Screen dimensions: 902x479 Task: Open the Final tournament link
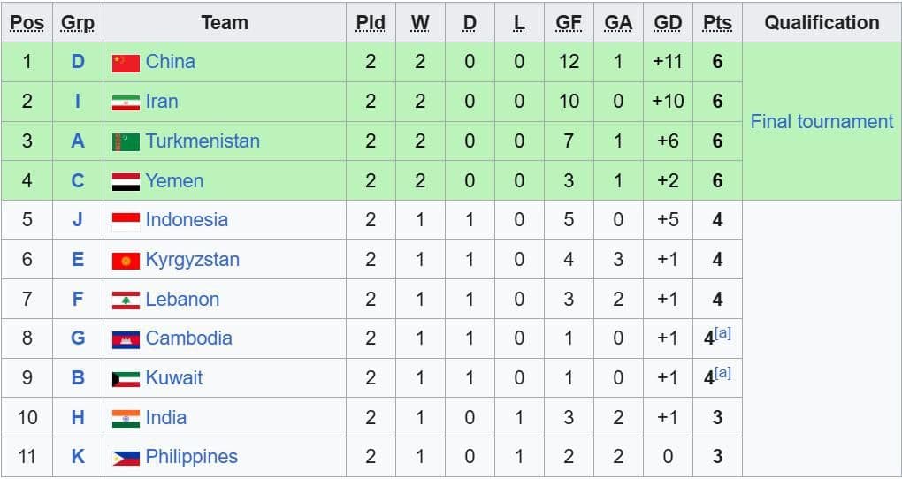[822, 122]
